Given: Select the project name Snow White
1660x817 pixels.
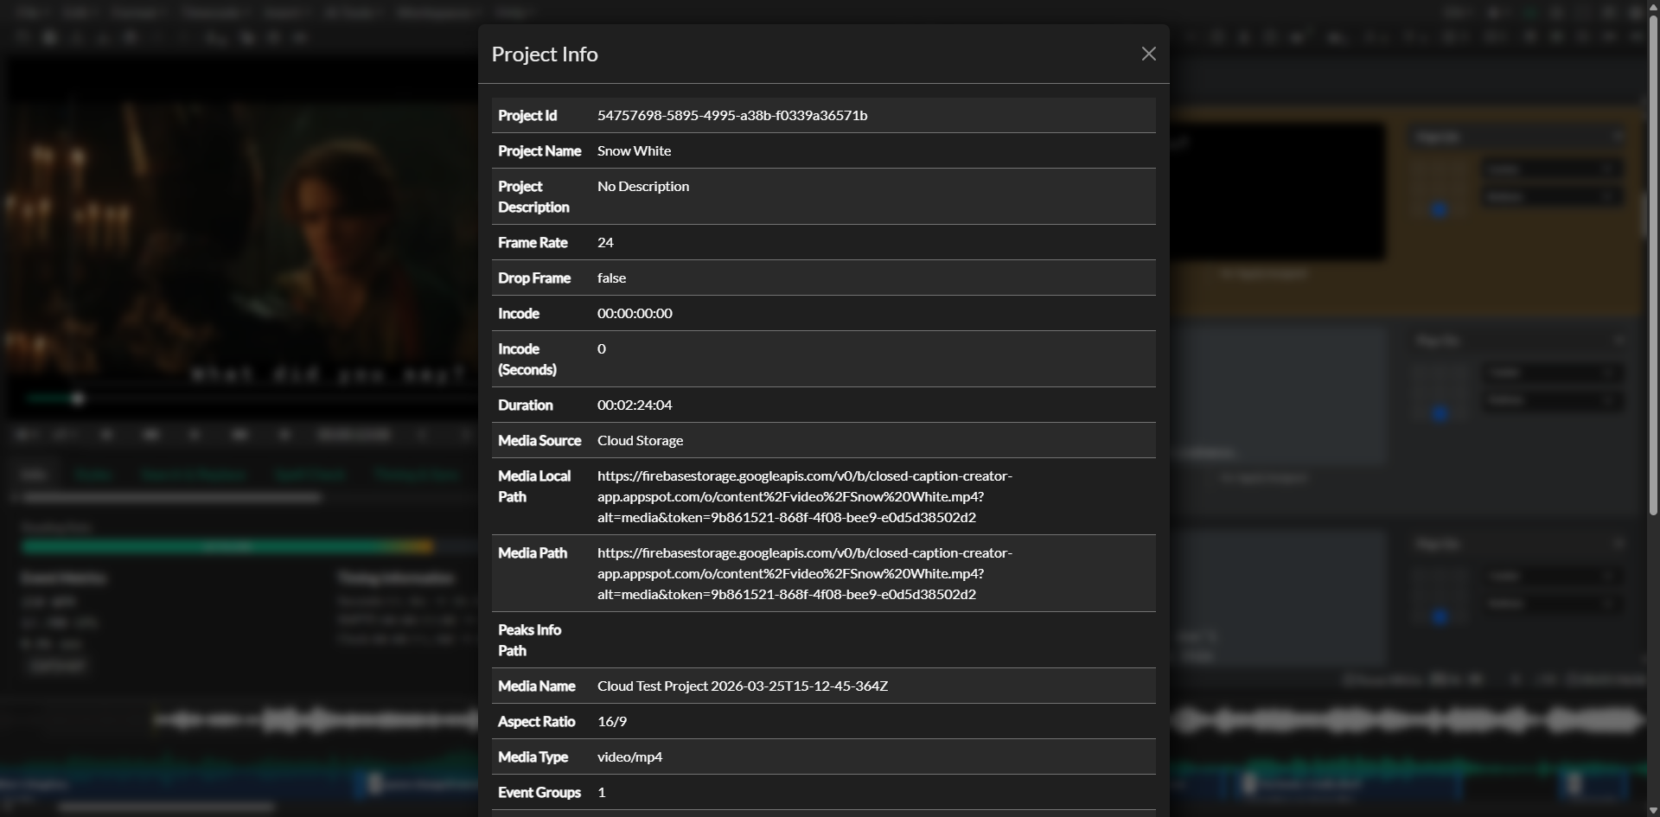Looking at the screenshot, I should point(634,150).
